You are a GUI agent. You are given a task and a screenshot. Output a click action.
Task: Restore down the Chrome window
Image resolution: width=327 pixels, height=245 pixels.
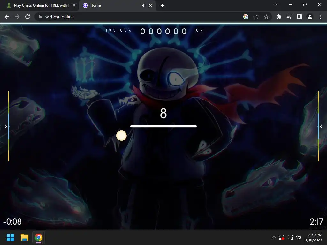coord(305,4)
